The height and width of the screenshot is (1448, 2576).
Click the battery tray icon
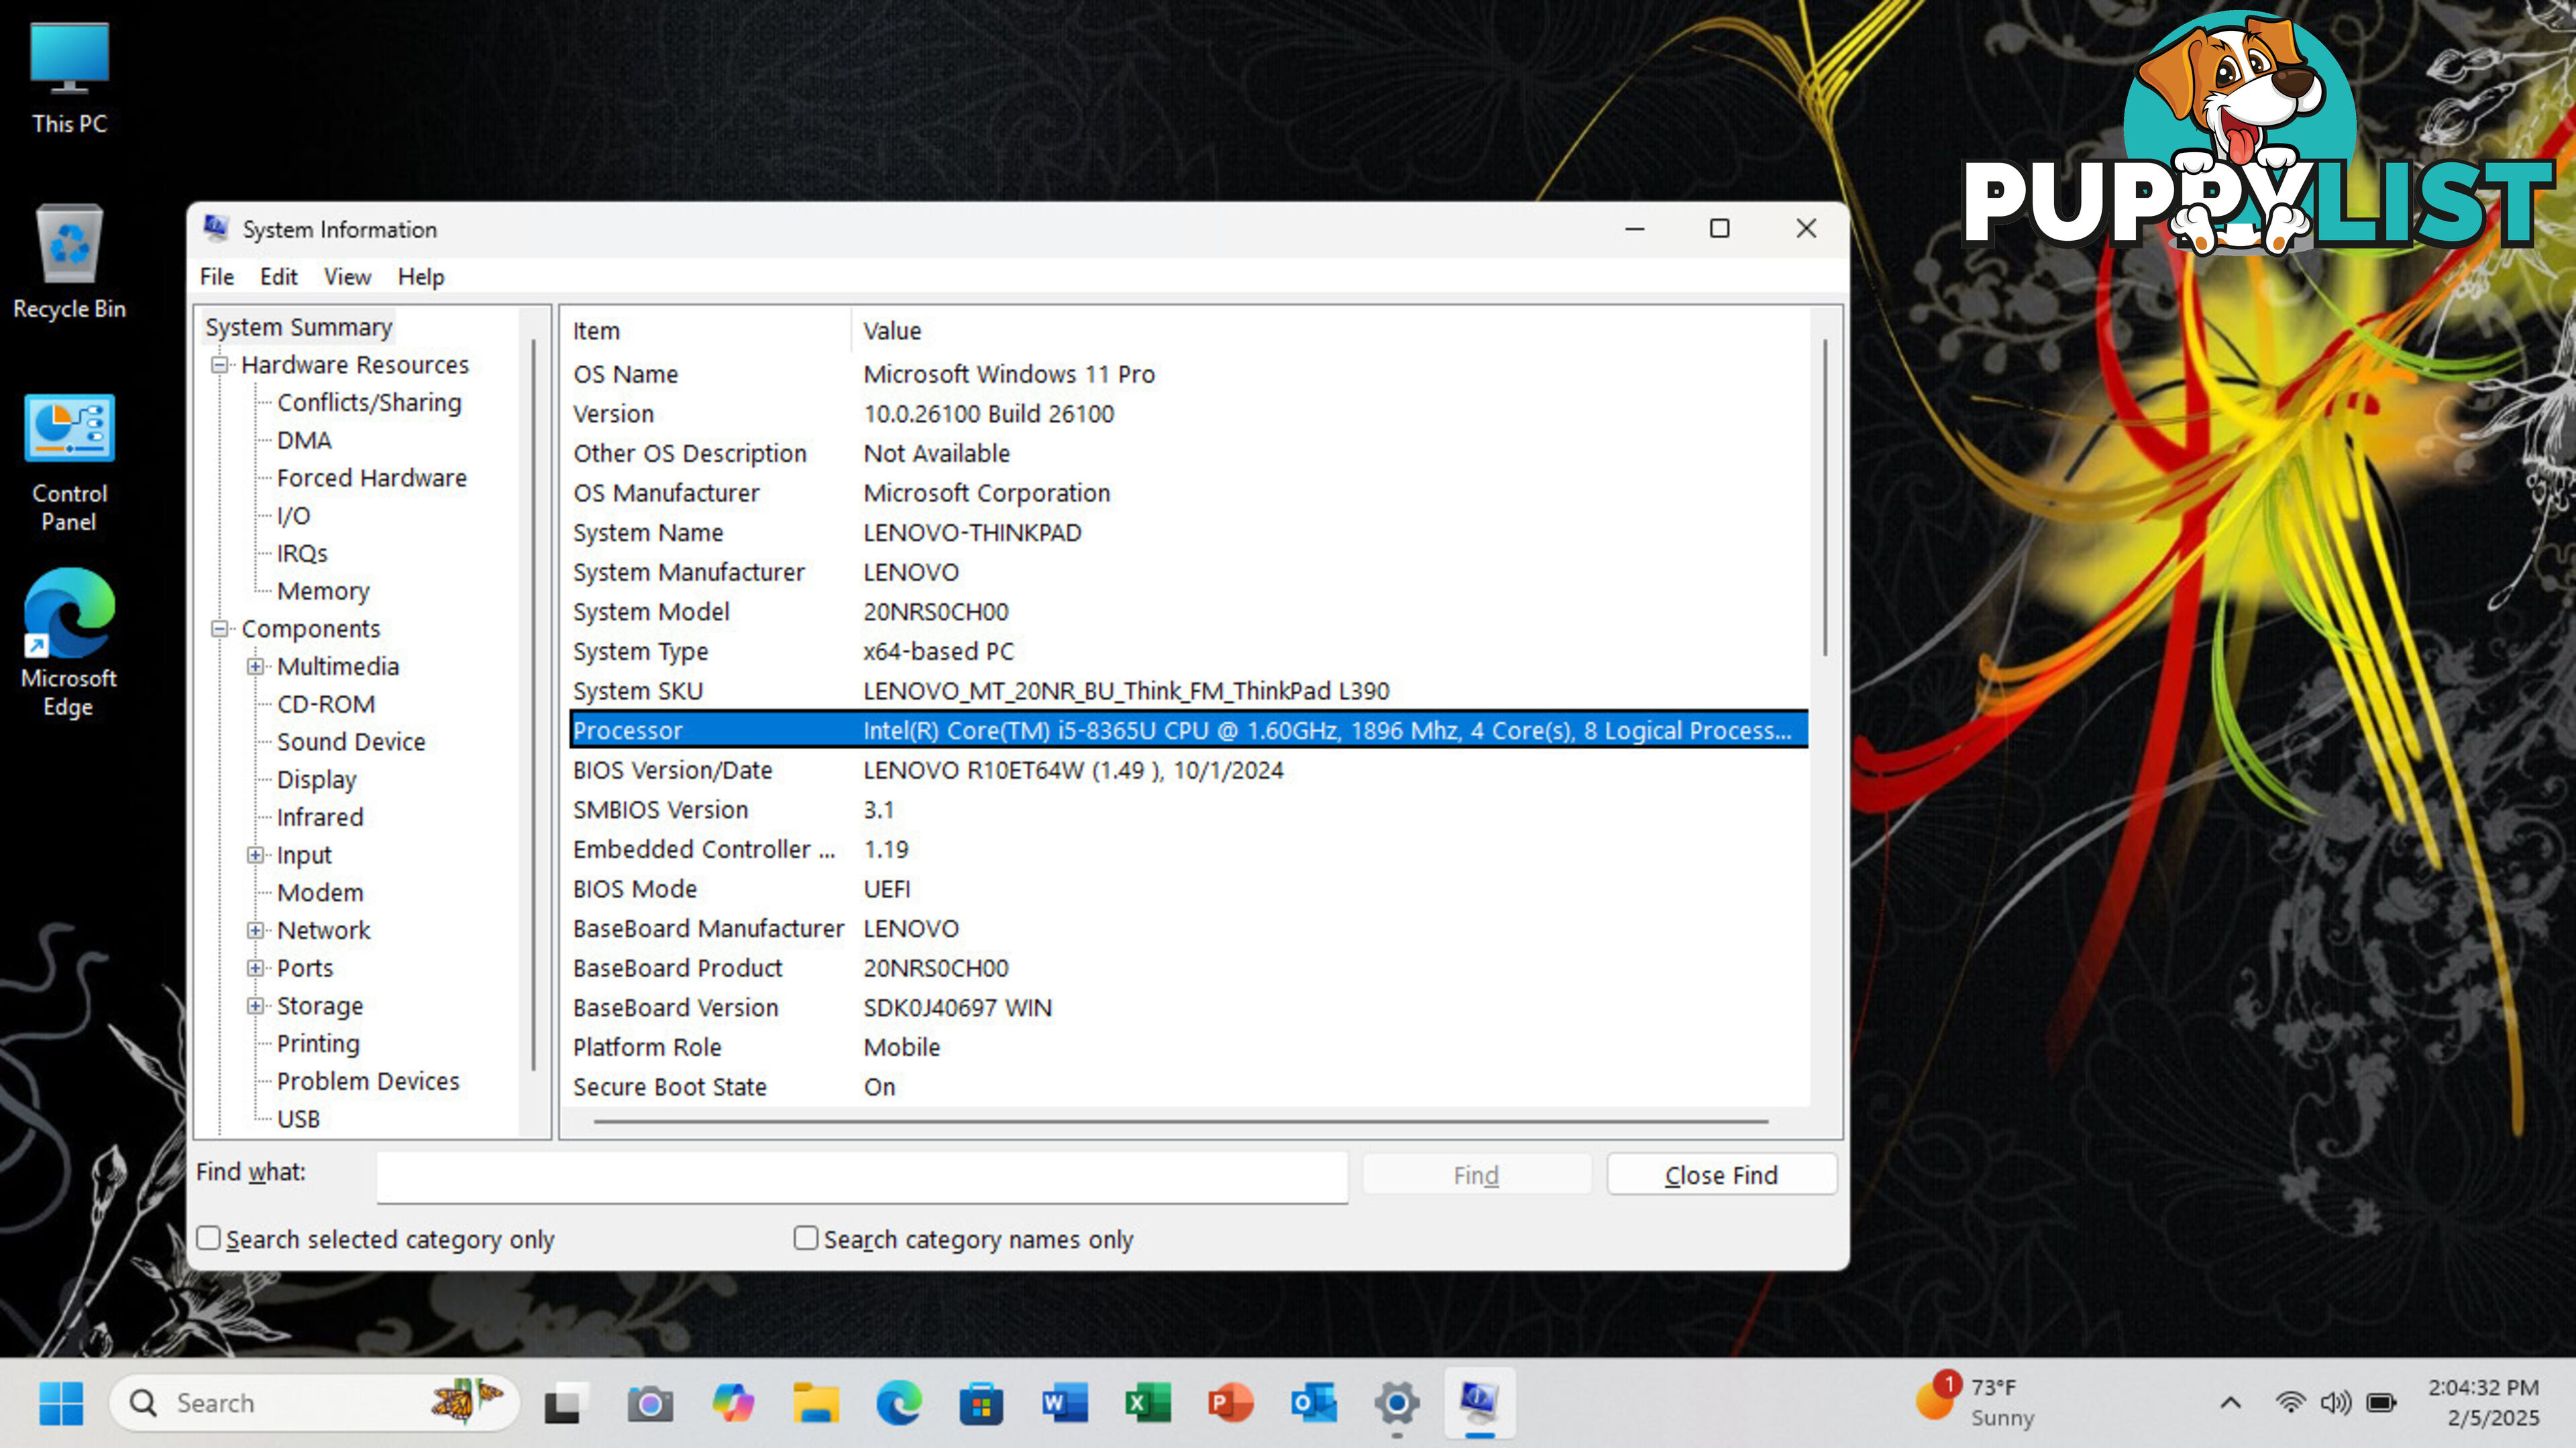click(x=2382, y=1403)
